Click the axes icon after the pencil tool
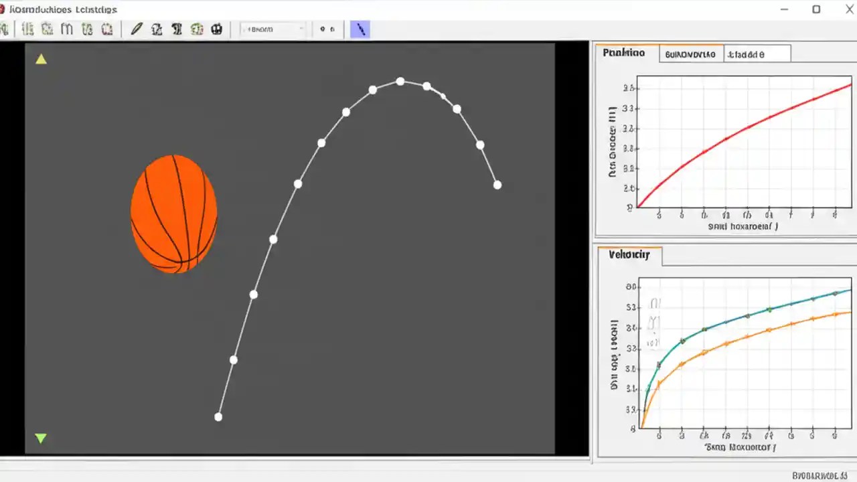This screenshot has width=857, height=482. coord(157,29)
